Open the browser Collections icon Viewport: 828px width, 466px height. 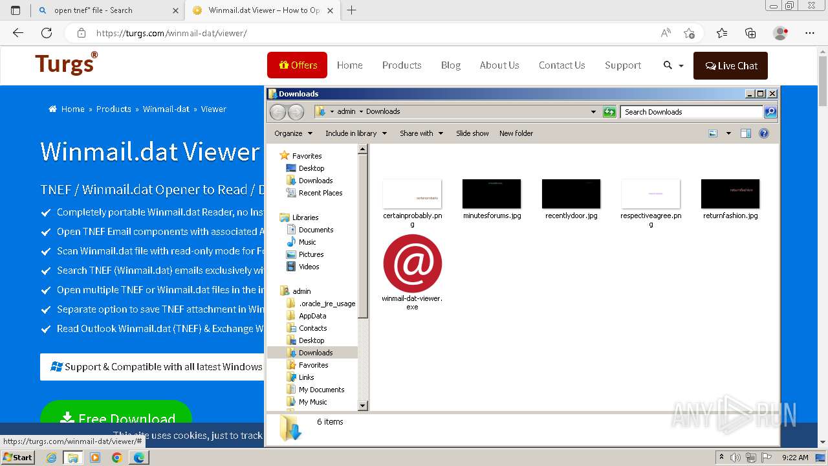pyautogui.click(x=750, y=33)
